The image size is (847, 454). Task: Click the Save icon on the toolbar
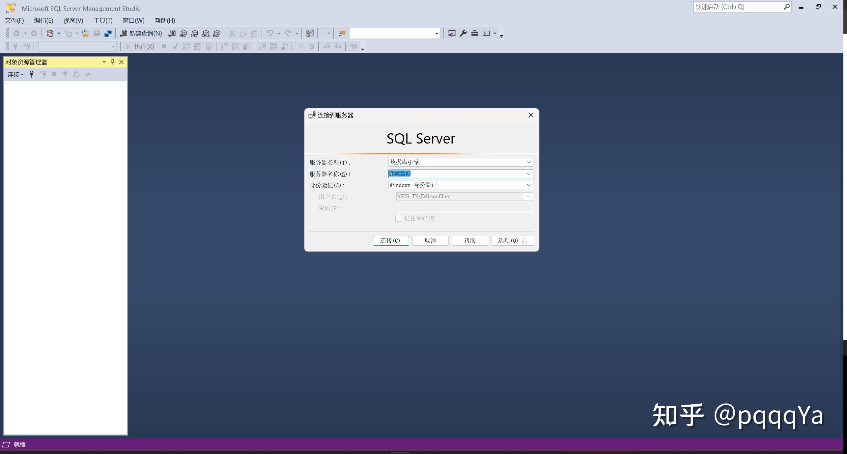[x=97, y=33]
